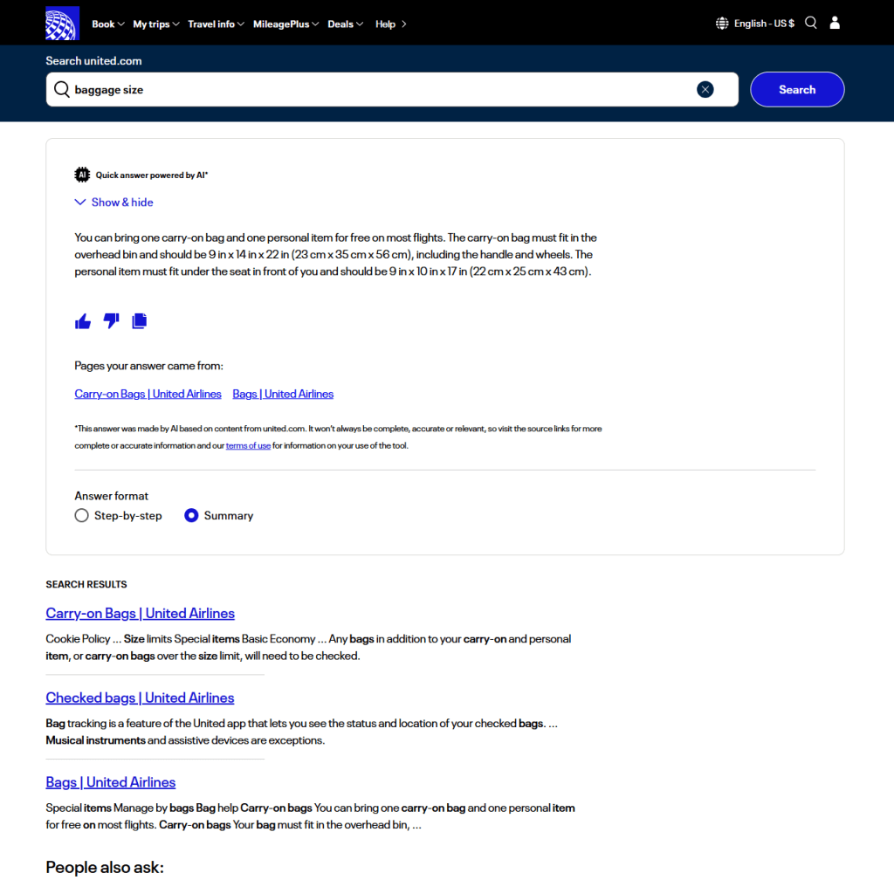Click inside the baggage size search field
This screenshot has width=894, height=887.
[349, 89]
